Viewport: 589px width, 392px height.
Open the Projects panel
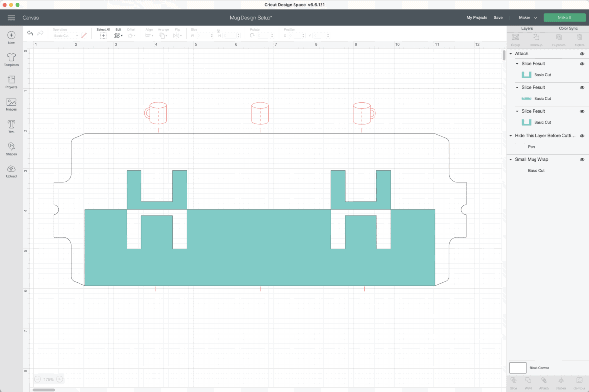point(11,80)
